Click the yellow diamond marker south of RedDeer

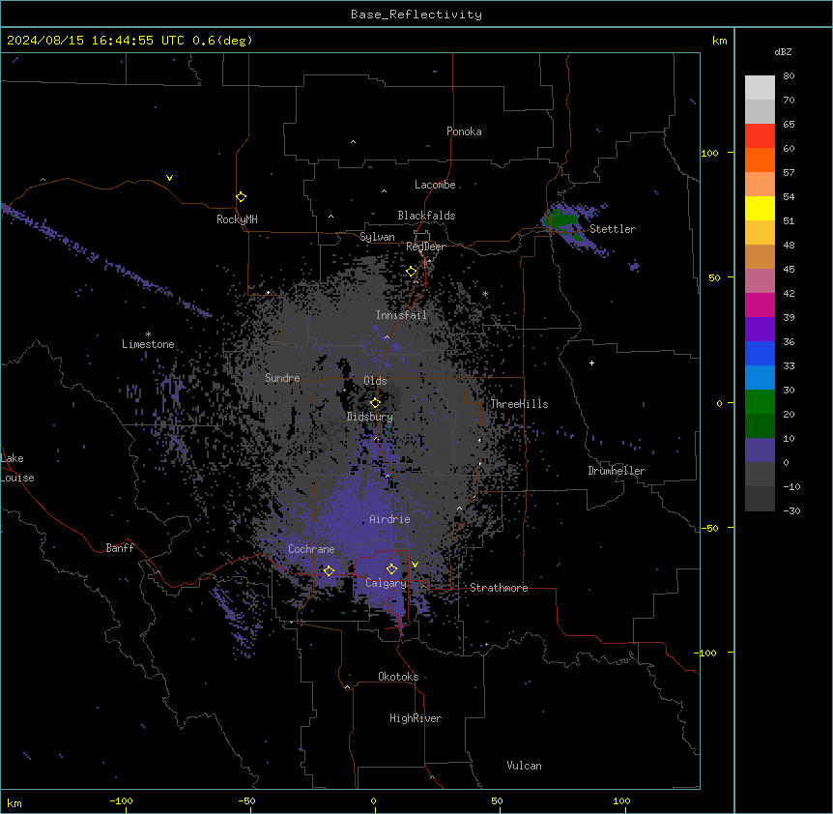(412, 272)
